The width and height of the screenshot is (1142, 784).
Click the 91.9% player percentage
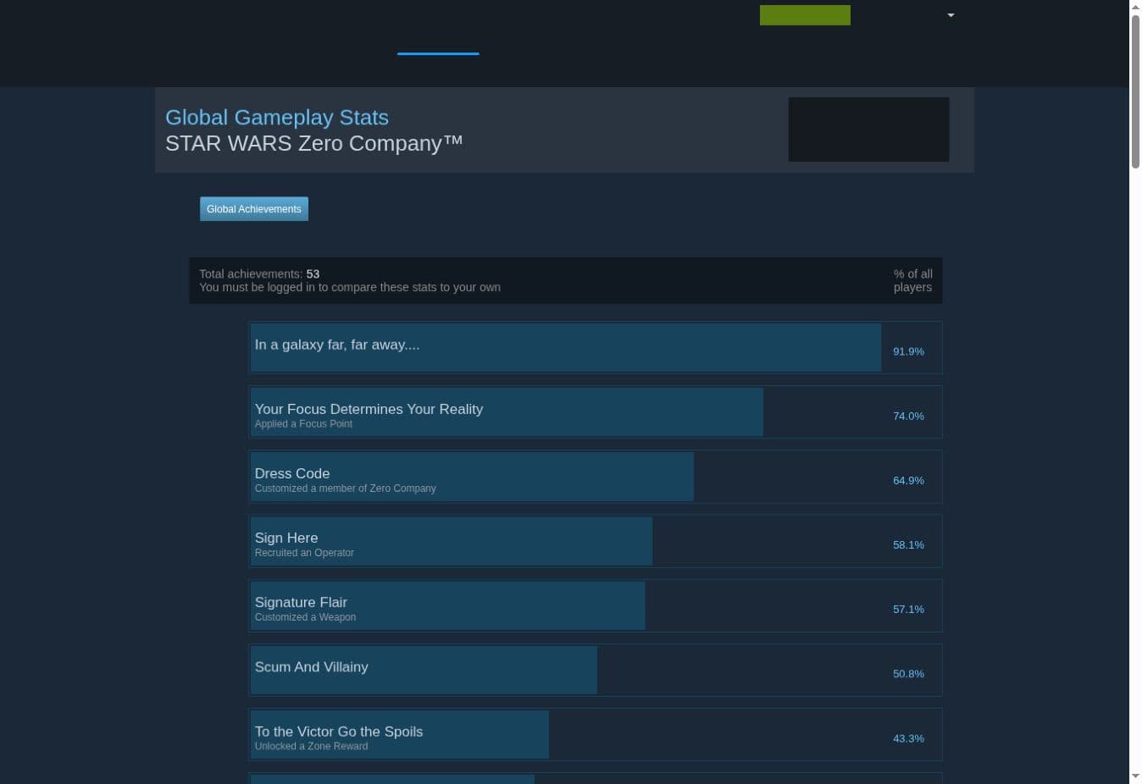click(x=908, y=351)
